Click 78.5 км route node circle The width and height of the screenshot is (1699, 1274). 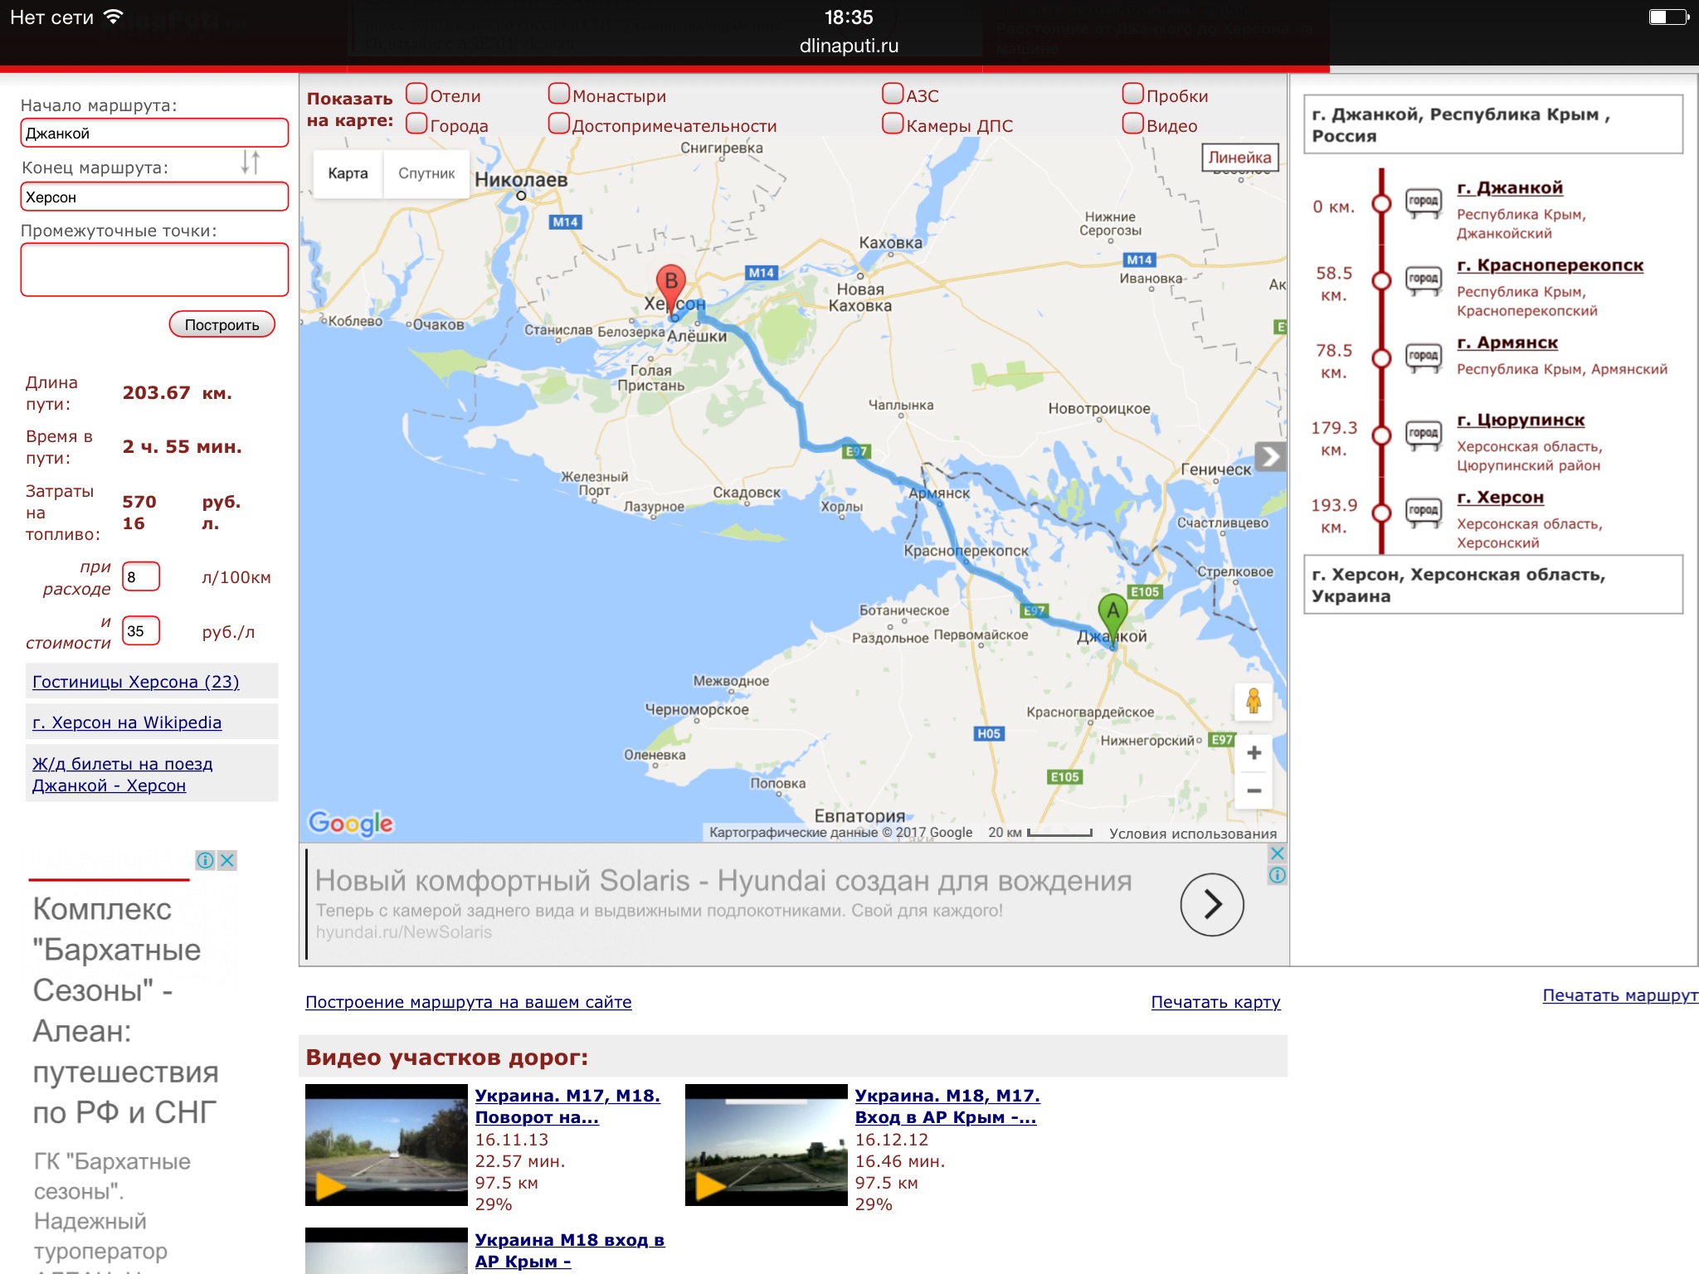point(1381,358)
